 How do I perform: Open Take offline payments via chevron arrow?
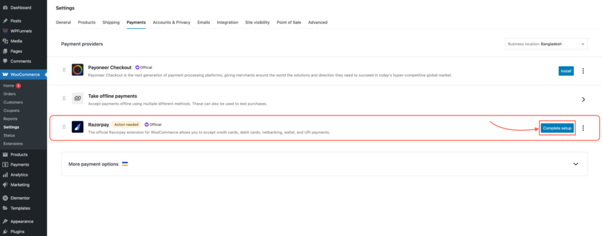583,99
